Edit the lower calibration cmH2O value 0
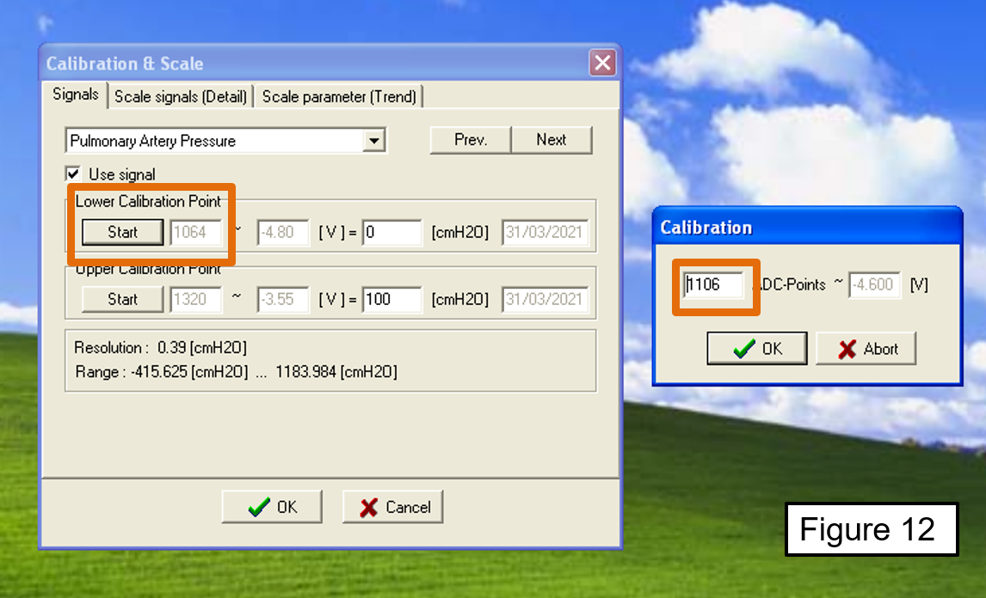This screenshot has height=598, width=986. point(391,233)
